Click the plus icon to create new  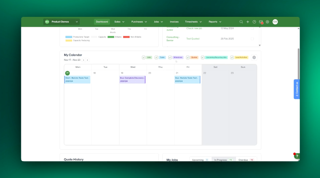coord(248,22)
